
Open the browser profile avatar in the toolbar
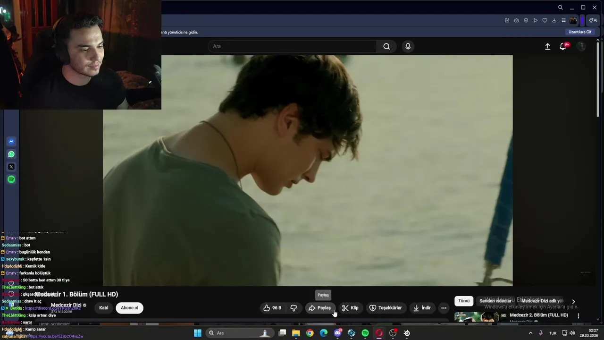click(x=573, y=20)
